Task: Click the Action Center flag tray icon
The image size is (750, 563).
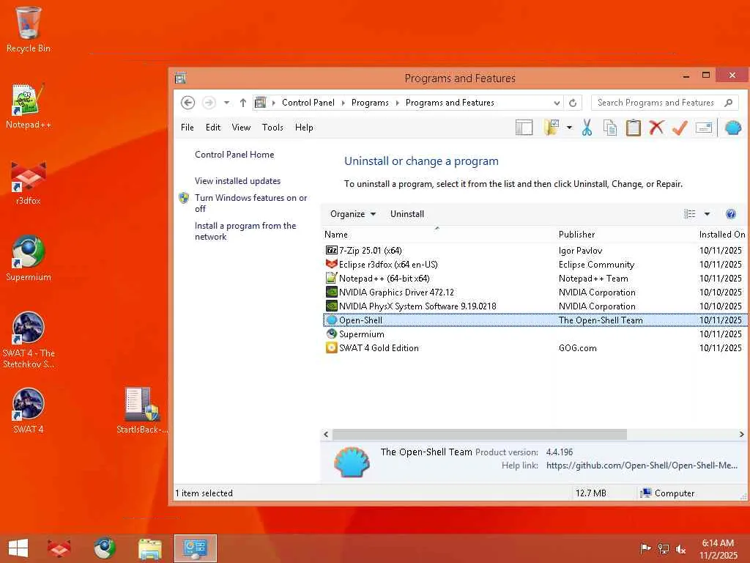Action: click(x=645, y=548)
